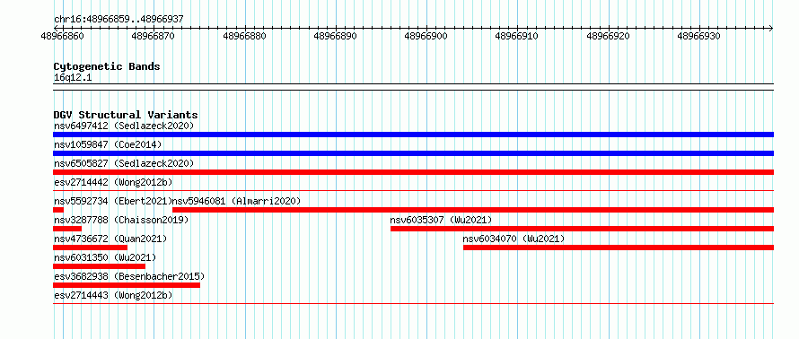Viewport: 799px width, 339px height.
Task: Click the red bar under nsv6035307
Action: (582, 229)
